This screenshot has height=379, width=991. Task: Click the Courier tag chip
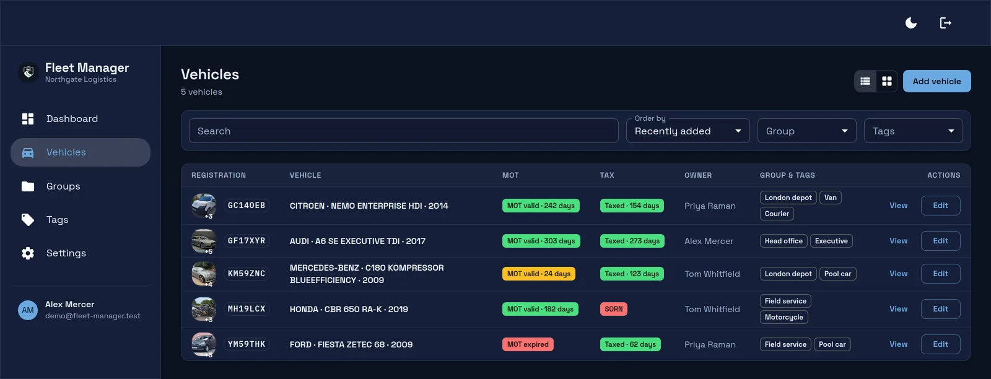pyautogui.click(x=777, y=214)
